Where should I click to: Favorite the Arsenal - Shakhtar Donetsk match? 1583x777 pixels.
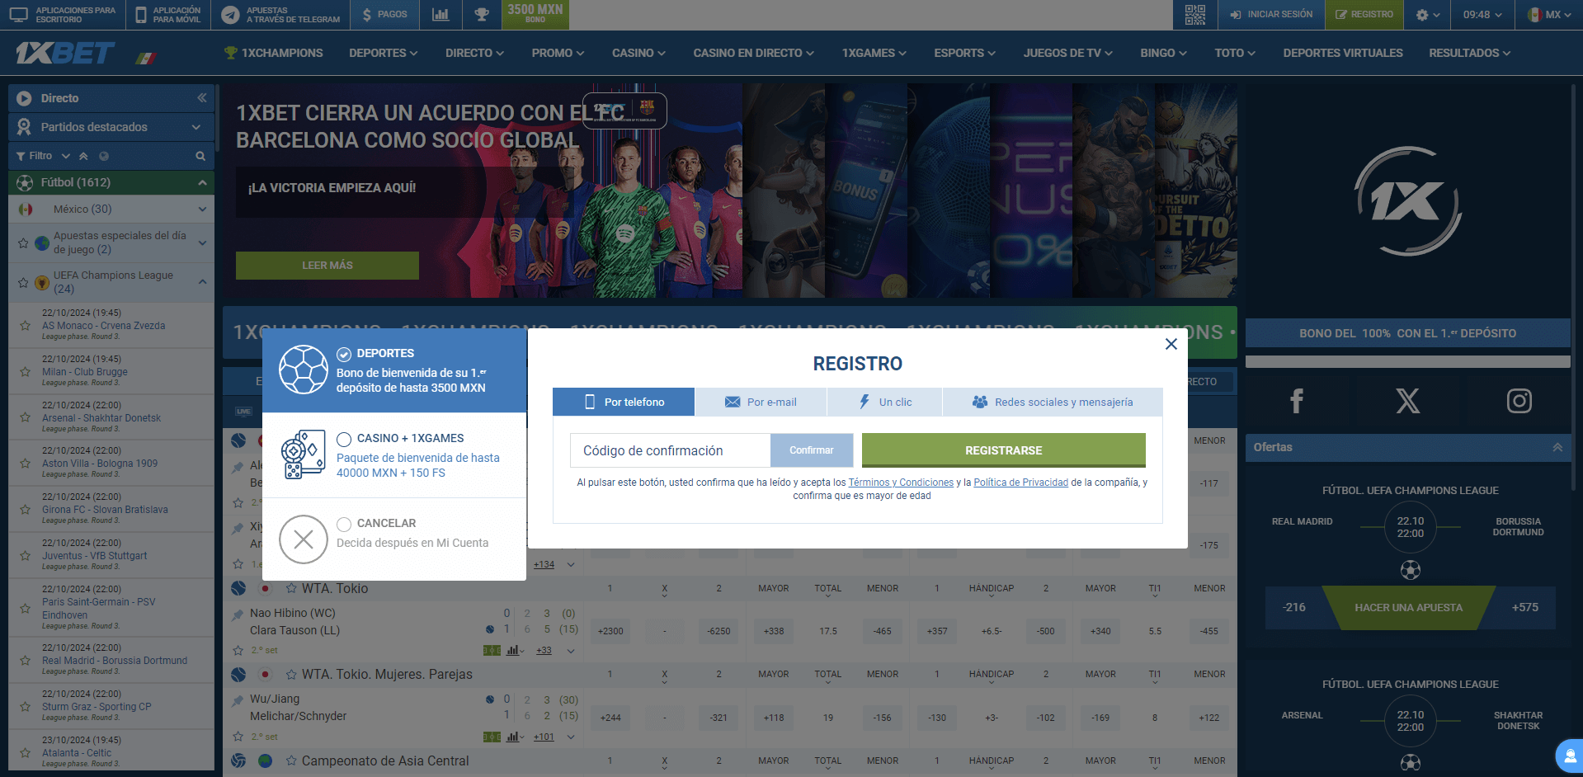[26, 418]
